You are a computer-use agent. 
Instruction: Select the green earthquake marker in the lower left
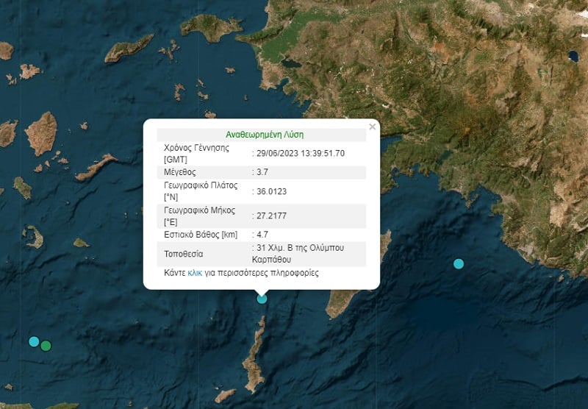pyautogui.click(x=46, y=345)
